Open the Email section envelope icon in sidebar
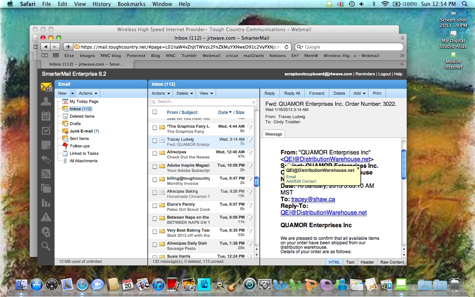Viewport: 475px width, 297px height. (x=46, y=87)
